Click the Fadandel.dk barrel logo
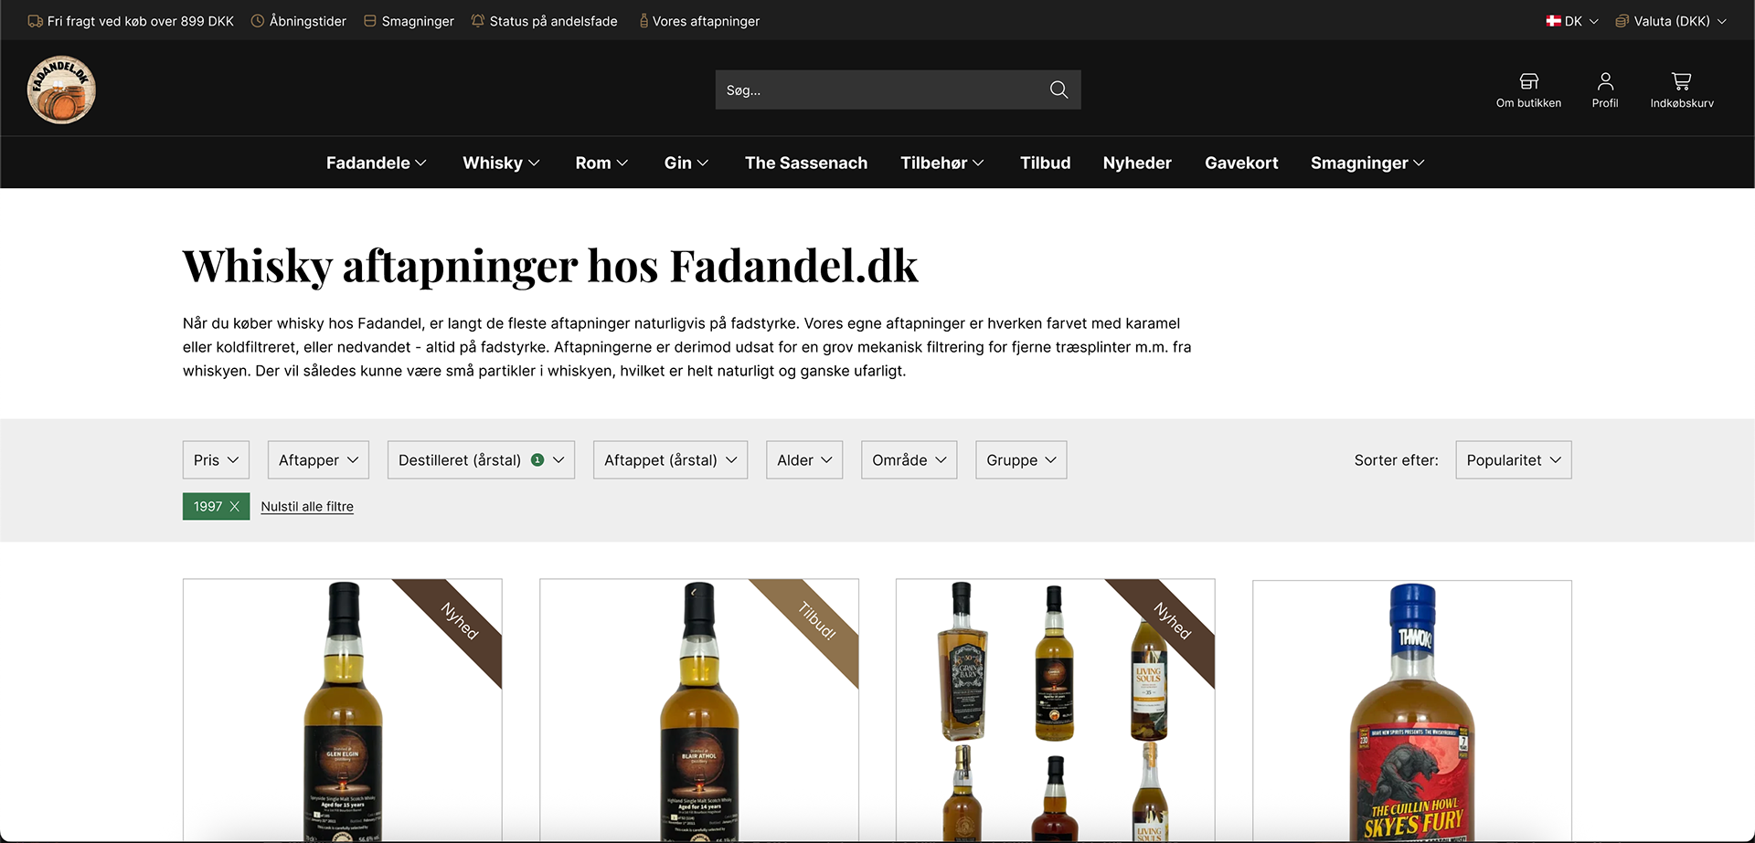1755x843 pixels. click(61, 90)
